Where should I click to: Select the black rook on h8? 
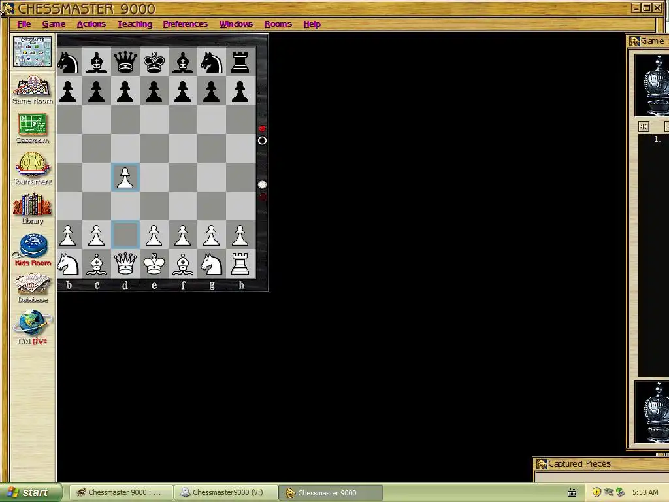(240, 62)
